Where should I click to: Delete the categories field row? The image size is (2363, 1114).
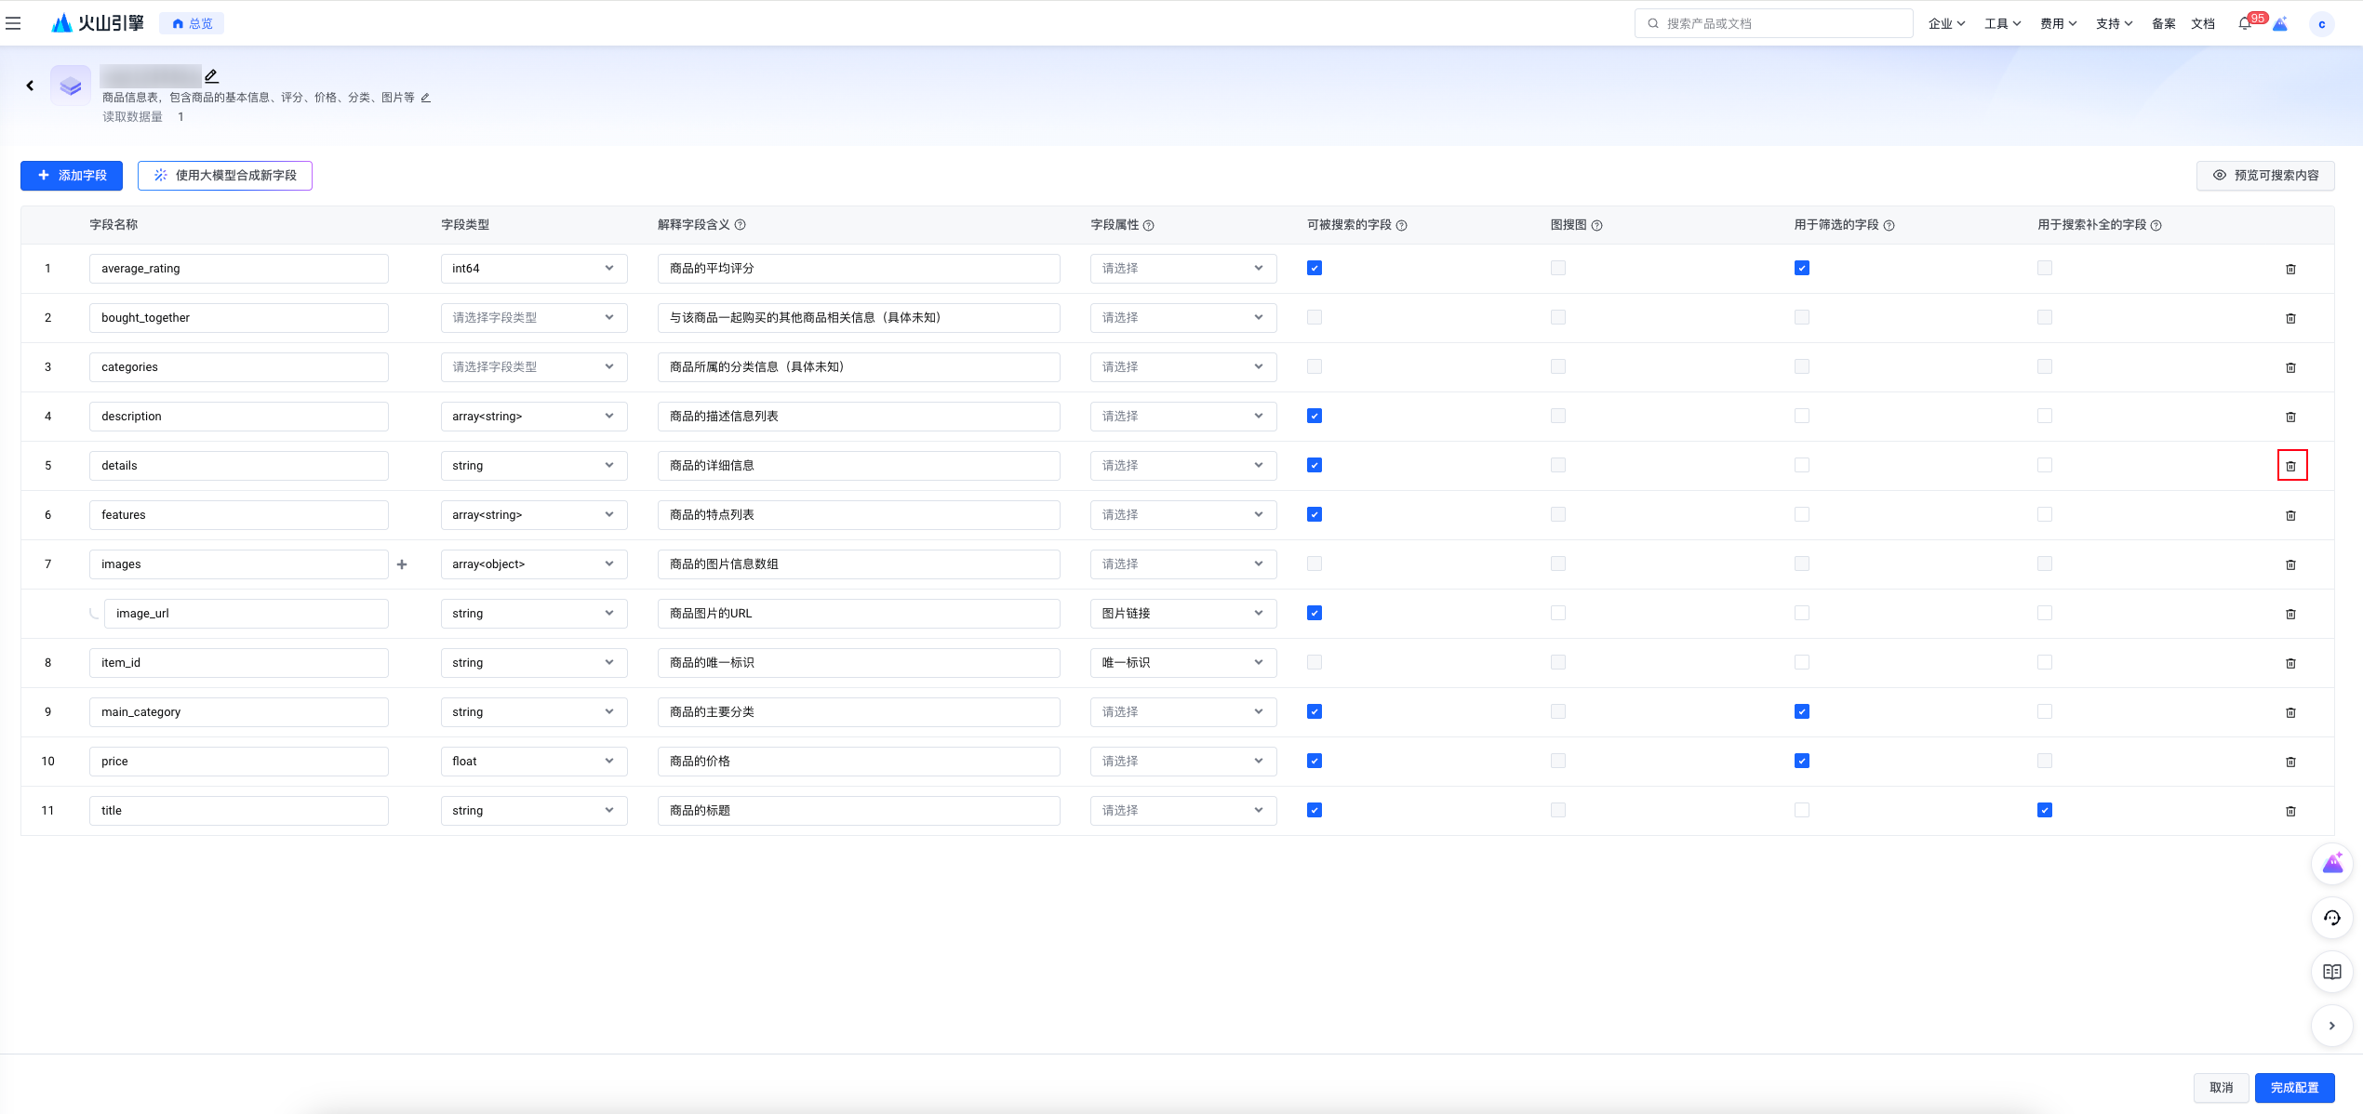(2291, 367)
